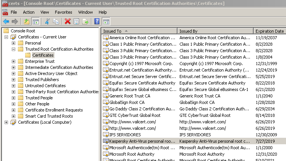Expand the Untrusted Certificates node

(13, 86)
